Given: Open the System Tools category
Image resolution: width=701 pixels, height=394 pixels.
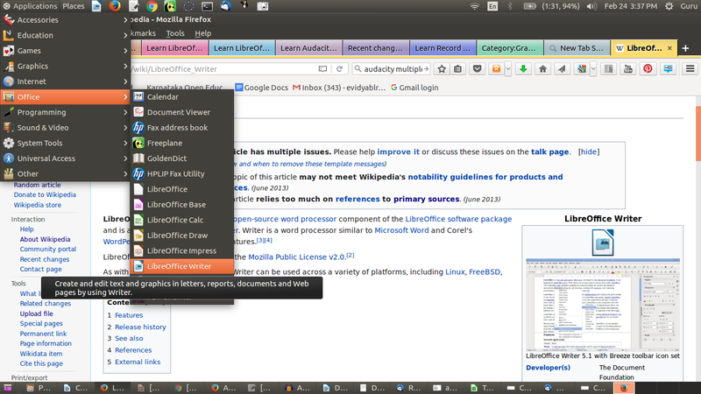Looking at the screenshot, I should pyautogui.click(x=65, y=143).
